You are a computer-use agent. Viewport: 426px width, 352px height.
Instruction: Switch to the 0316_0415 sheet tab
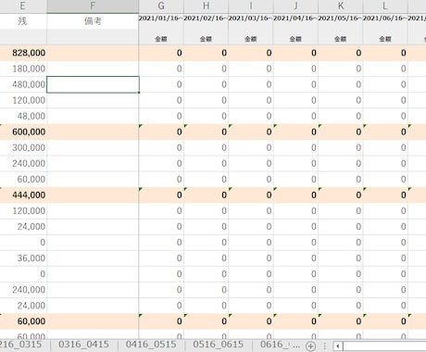pos(83,345)
